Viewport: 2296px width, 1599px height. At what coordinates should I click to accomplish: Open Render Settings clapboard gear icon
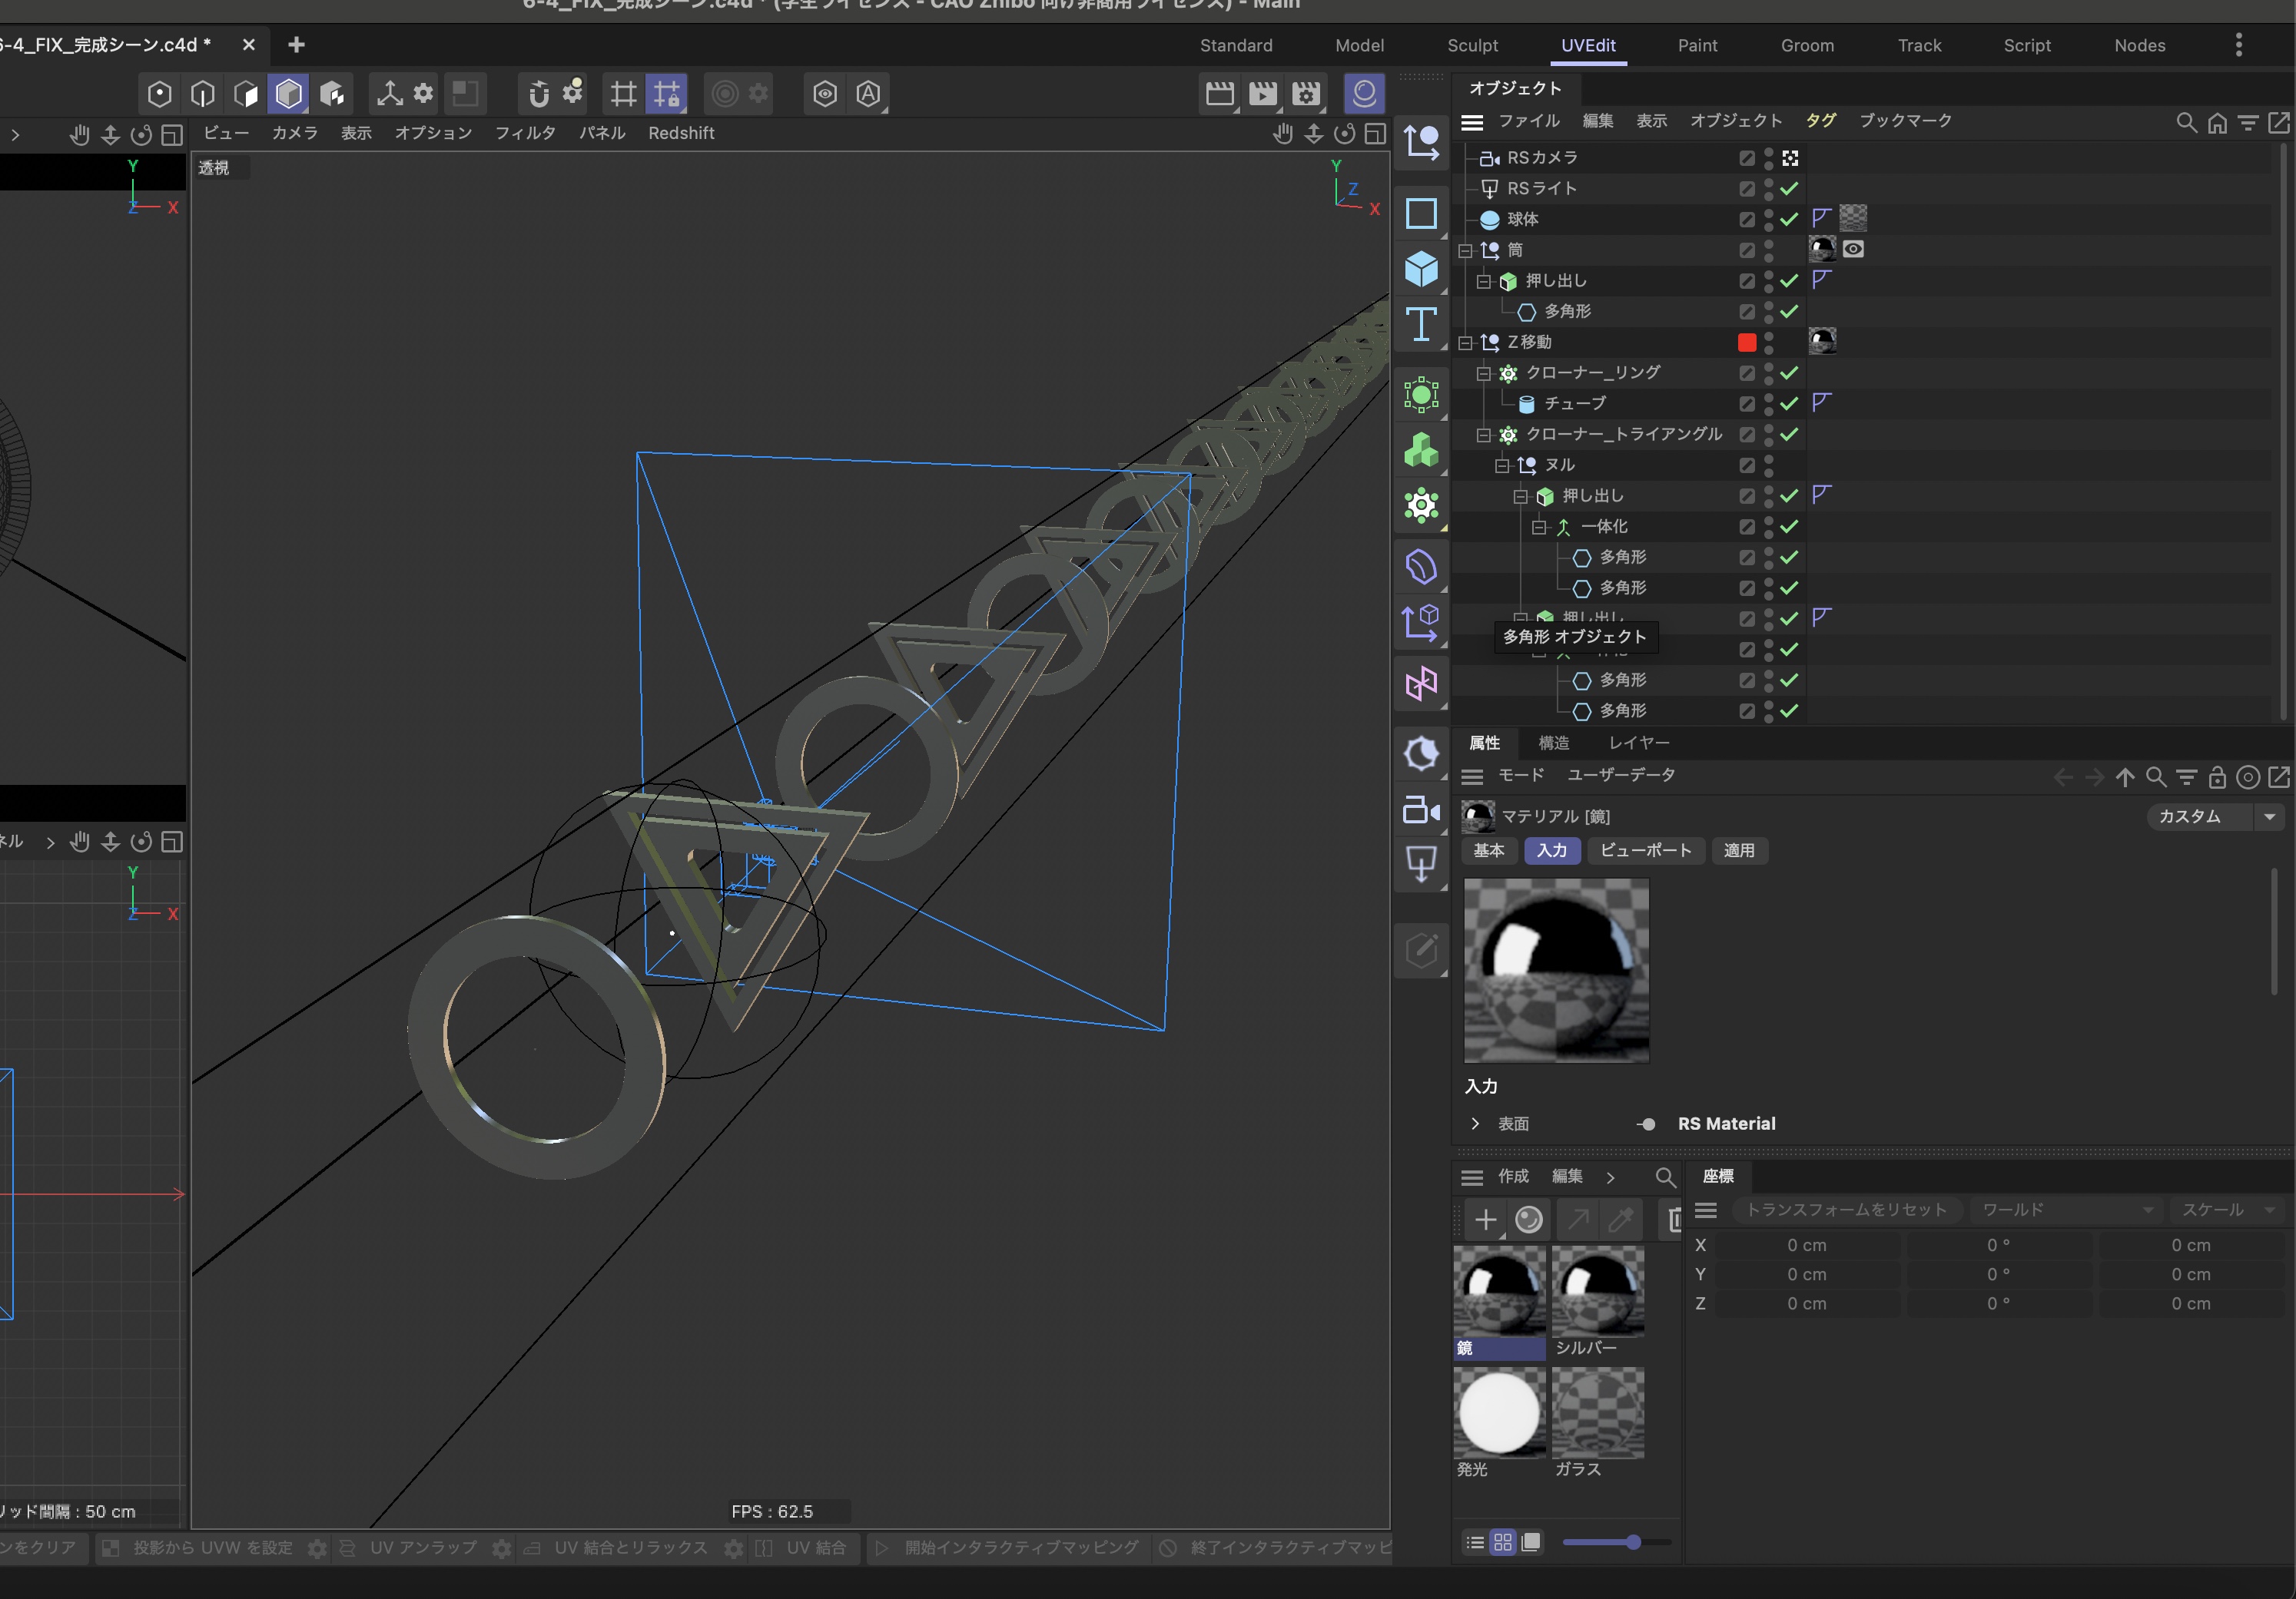[x=1306, y=94]
